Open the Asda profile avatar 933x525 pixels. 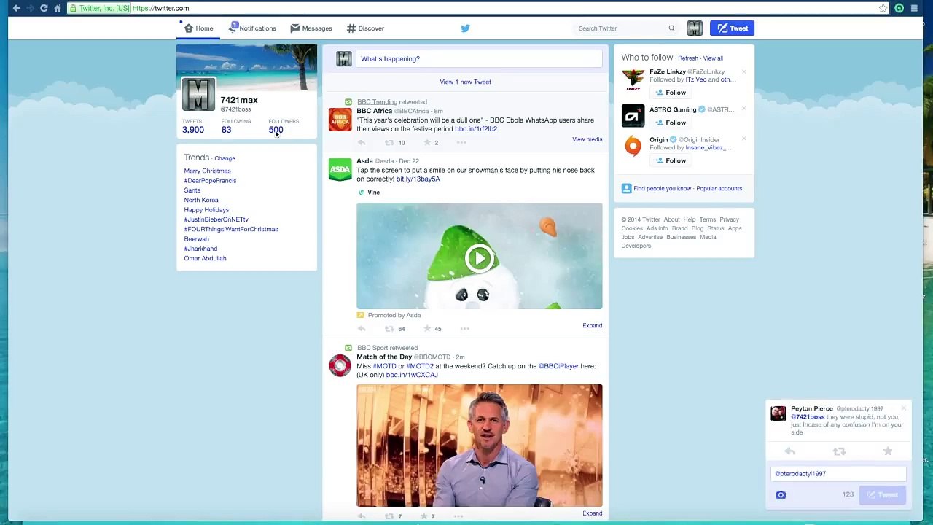click(x=340, y=169)
